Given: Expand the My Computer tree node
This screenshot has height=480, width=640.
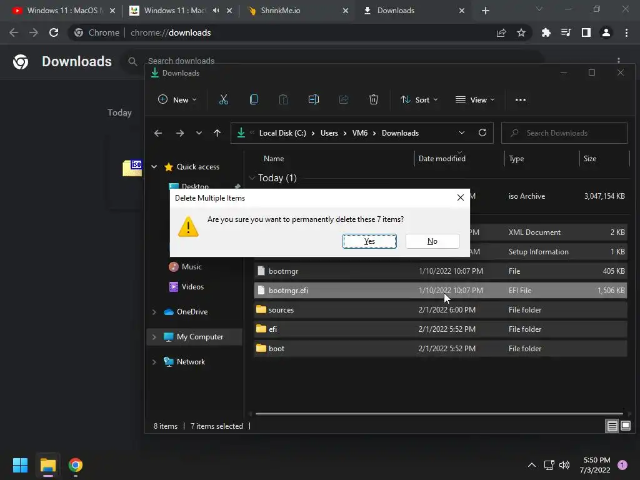Looking at the screenshot, I should [x=154, y=337].
